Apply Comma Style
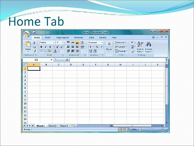 point(102,47)
